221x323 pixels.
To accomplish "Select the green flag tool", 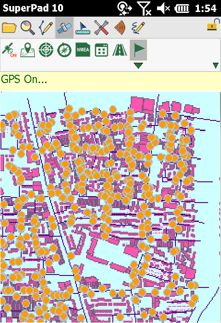I will [x=139, y=50].
